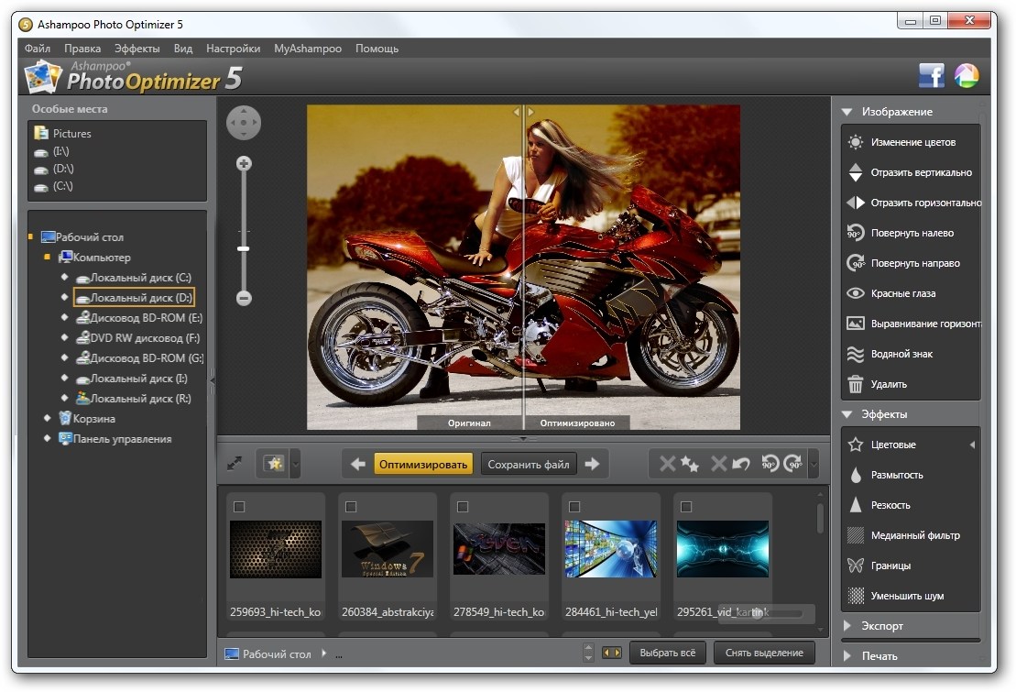Click the fullscreen expand arrows icon
The height and width of the screenshot is (692, 1016).
click(235, 464)
